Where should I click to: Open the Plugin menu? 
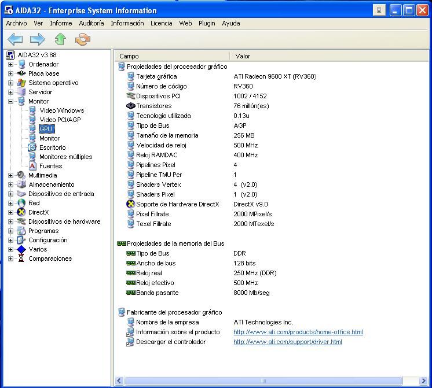207,23
